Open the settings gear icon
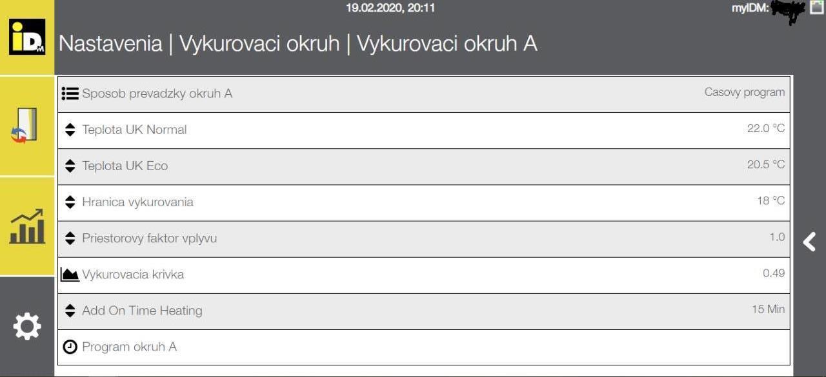 (x=27, y=327)
